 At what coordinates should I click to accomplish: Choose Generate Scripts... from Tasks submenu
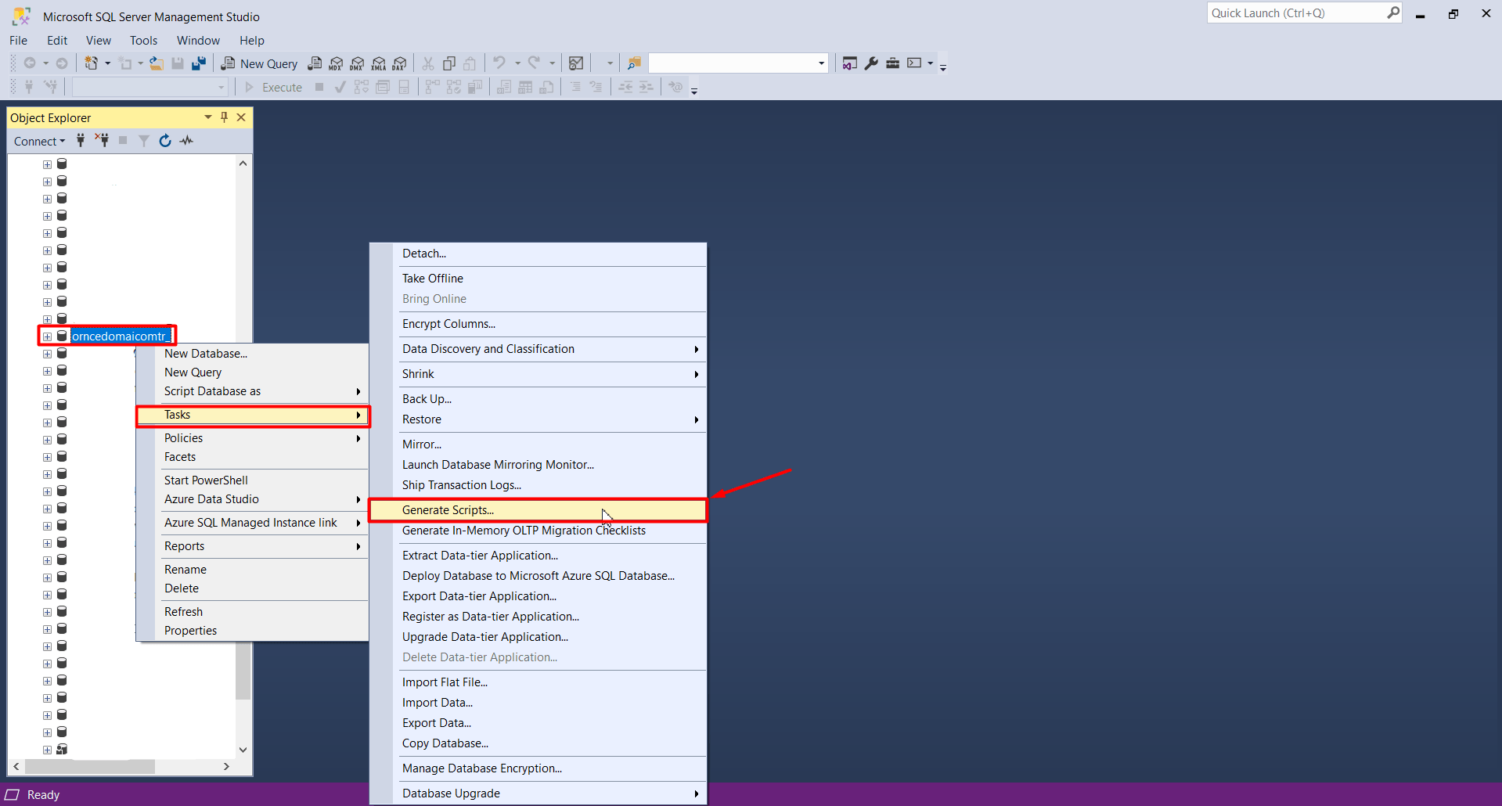[448, 510]
